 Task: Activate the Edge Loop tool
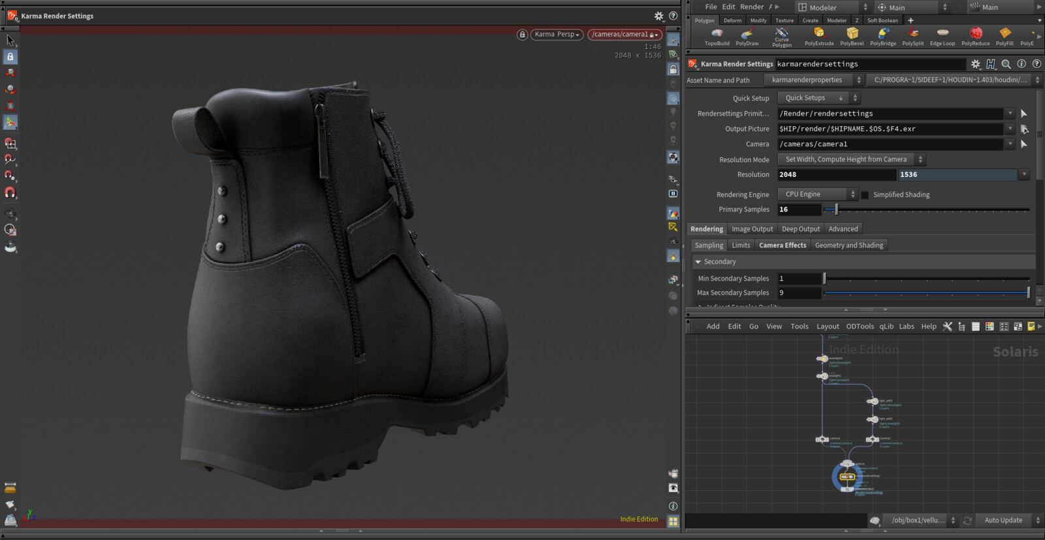click(x=942, y=37)
